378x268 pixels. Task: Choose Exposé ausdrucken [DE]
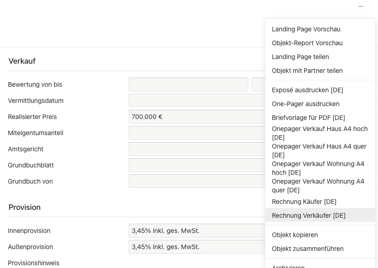pos(307,90)
